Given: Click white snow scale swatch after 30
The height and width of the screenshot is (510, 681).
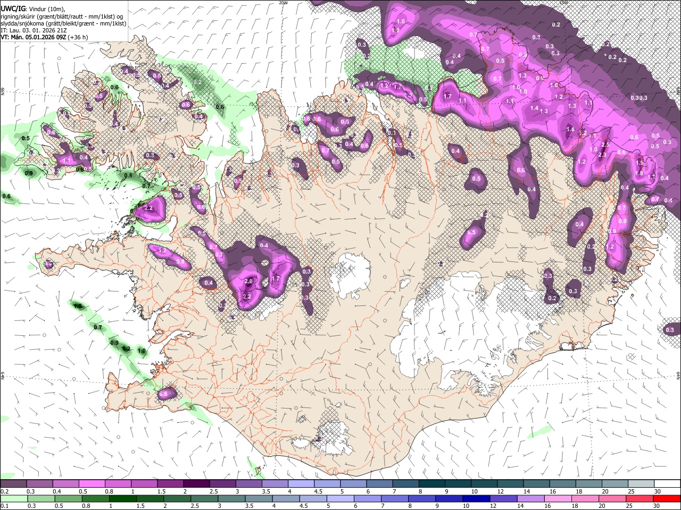Looking at the screenshot, I should (667, 484).
